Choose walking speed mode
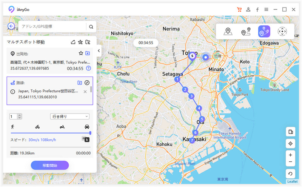The image size is (302, 187). pyautogui.click(x=13, y=127)
